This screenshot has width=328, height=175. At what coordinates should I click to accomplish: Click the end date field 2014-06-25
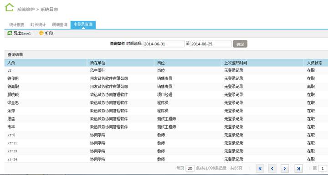pos(211,44)
